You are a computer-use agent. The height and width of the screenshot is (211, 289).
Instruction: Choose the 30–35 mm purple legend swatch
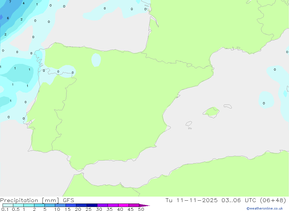click(103, 205)
